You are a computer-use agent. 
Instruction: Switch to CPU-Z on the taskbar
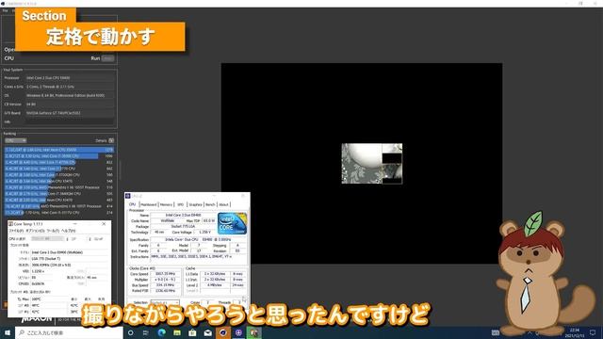pyautogui.click(x=238, y=332)
